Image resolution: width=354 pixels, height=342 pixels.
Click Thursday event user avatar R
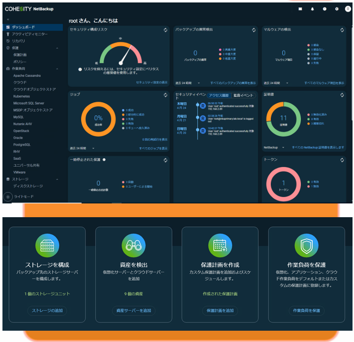coord(203,106)
